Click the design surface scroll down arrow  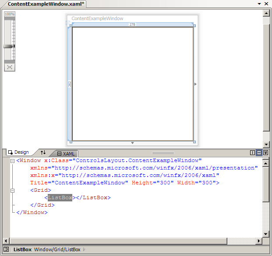coord(266,144)
